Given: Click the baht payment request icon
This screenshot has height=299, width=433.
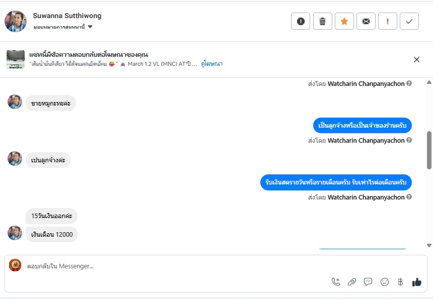Looking at the screenshot, I should click(x=401, y=282).
